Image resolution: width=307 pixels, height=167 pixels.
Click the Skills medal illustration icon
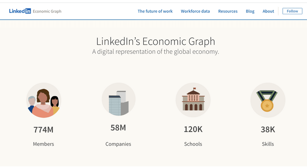267,100
